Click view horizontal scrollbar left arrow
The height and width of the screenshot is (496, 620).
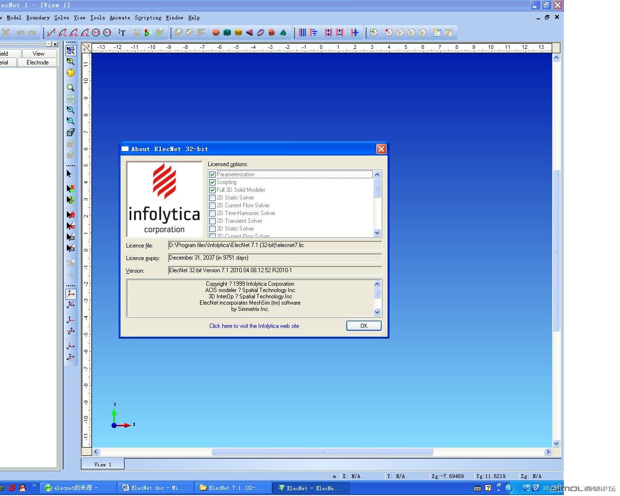tap(96, 452)
